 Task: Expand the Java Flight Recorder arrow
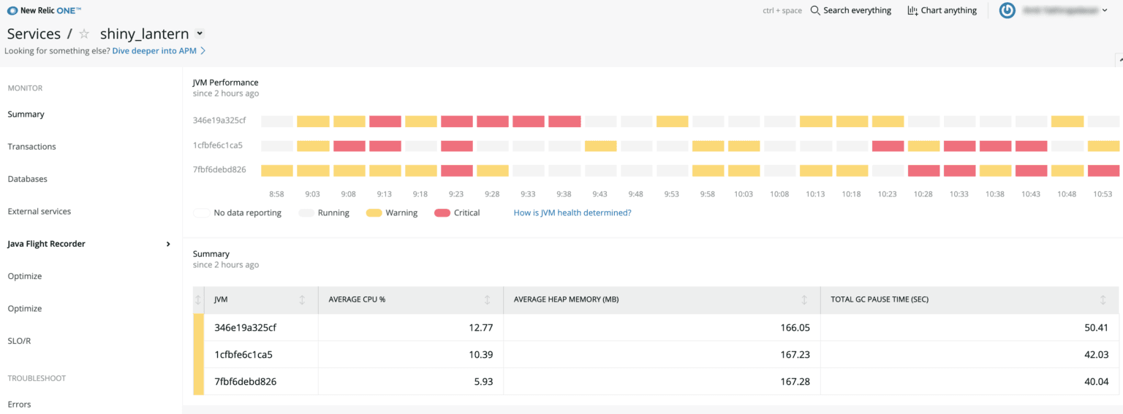168,244
